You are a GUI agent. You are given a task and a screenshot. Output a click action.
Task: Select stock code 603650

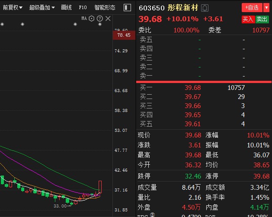click(x=152, y=8)
